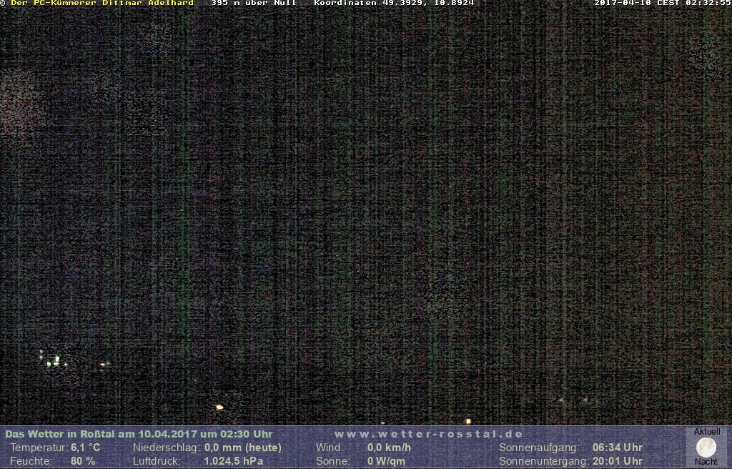This screenshot has width=732, height=469.
Task: Click the Aktuell label above the moon
Action: [x=706, y=432]
